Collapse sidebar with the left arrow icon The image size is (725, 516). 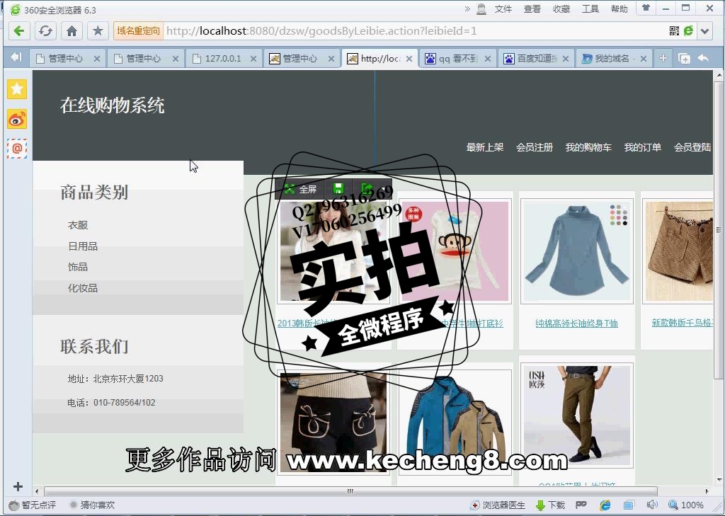point(16,57)
